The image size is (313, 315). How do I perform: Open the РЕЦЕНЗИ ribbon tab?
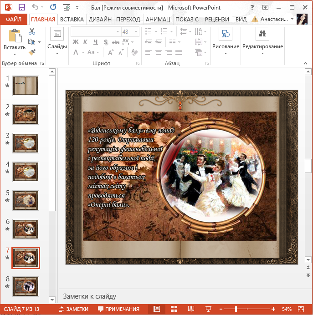point(217,19)
